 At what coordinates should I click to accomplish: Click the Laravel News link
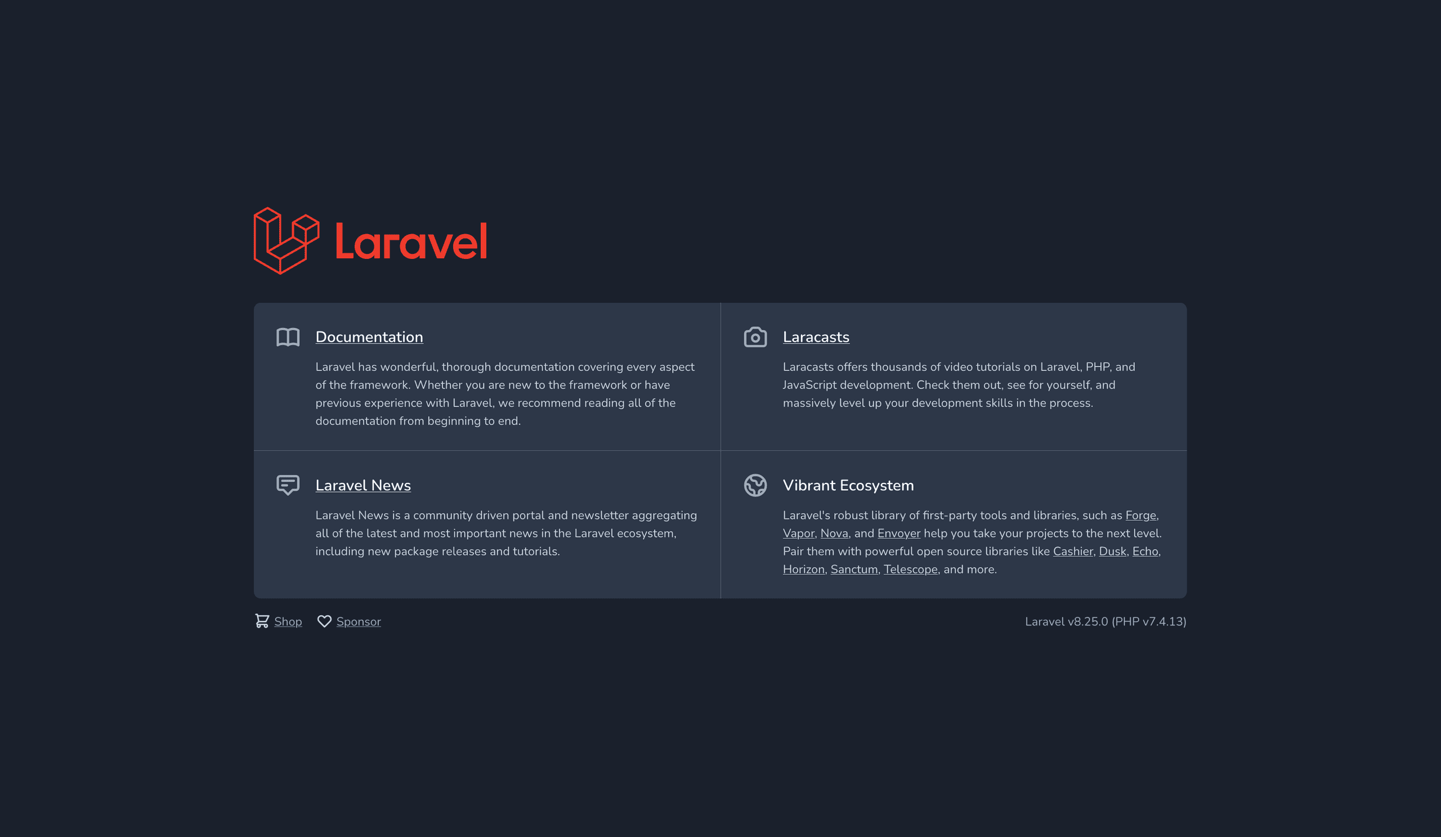(x=363, y=485)
